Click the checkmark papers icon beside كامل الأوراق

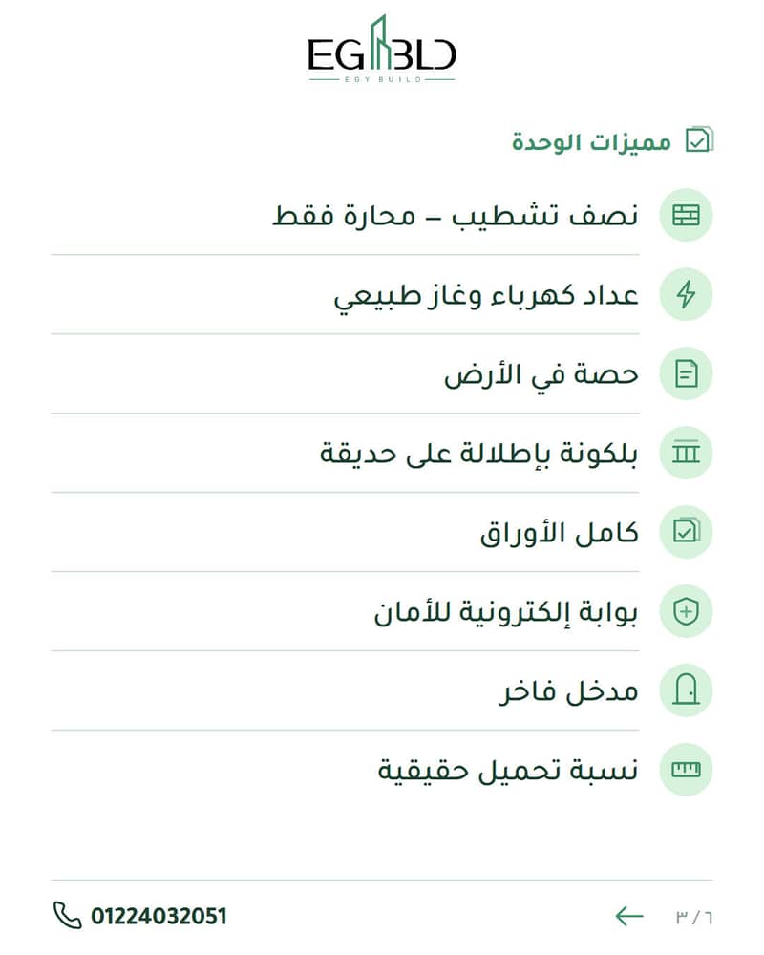686,532
